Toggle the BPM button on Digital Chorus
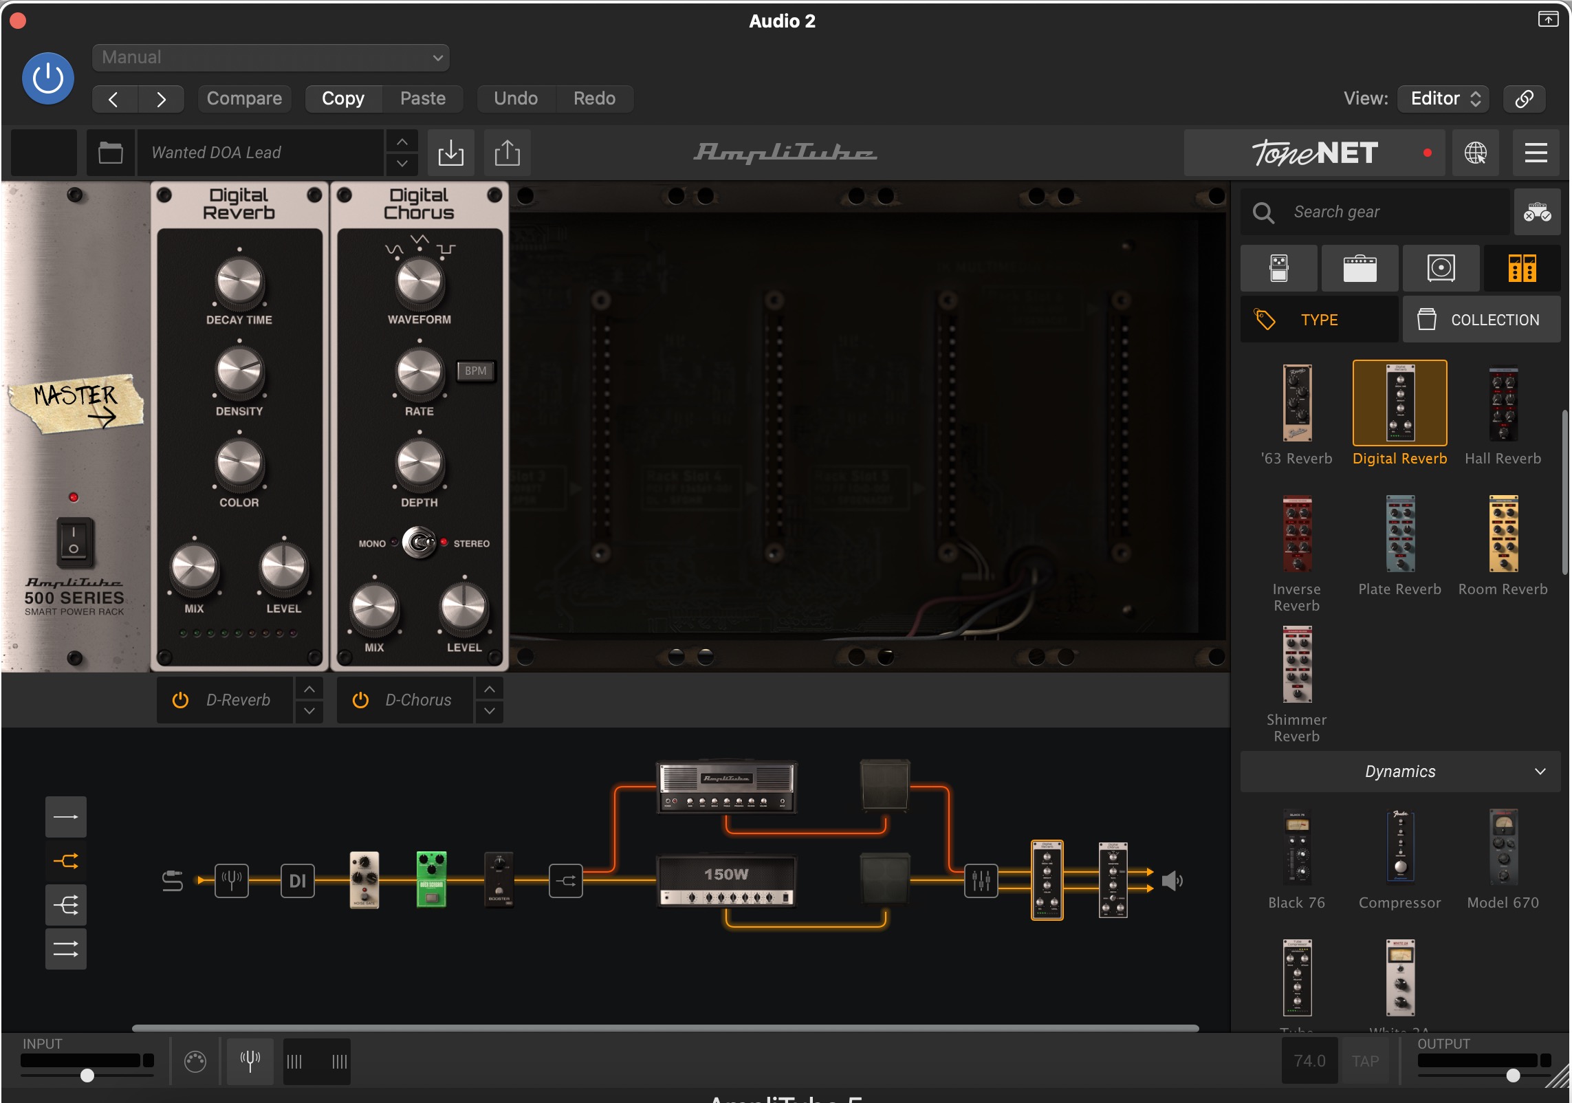1572x1103 pixels. click(475, 371)
